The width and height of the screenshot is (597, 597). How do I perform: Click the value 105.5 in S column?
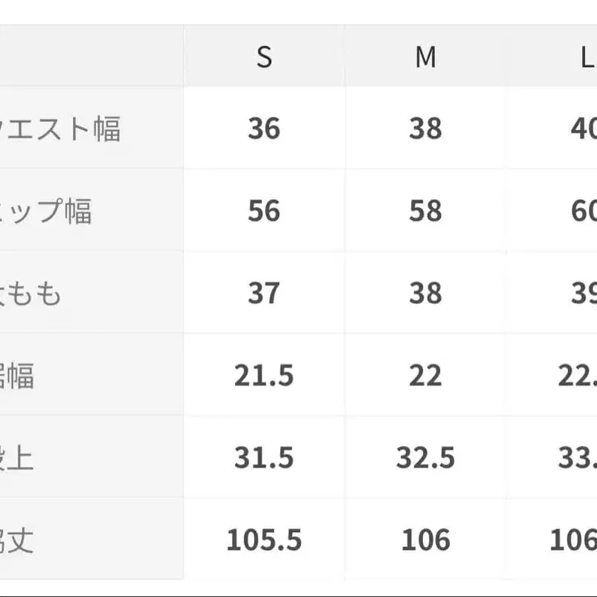point(264,540)
